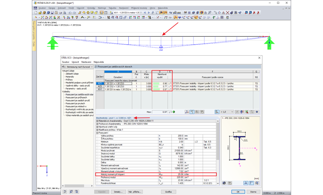The image size is (323, 195).
Task: Open the Nastavení menu in STEEL EC3 dialog
Action: tap(86, 62)
